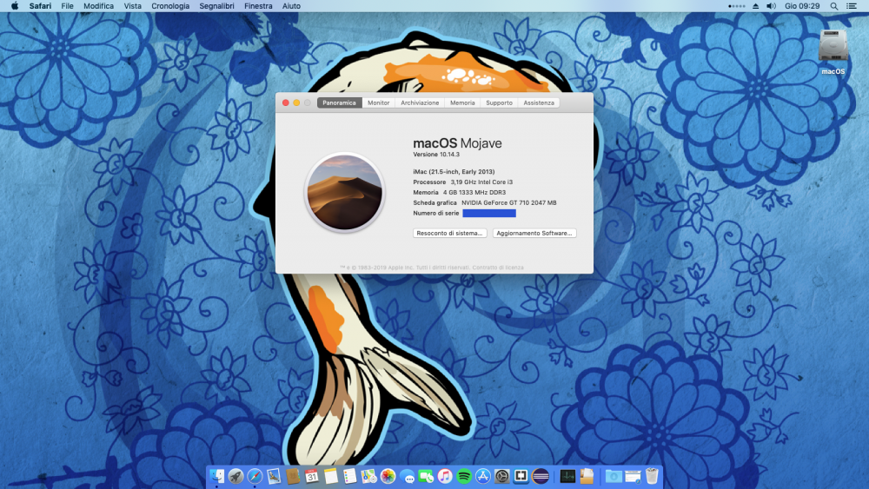Open Maps app in Dock
The image size is (869, 489).
[368, 476]
